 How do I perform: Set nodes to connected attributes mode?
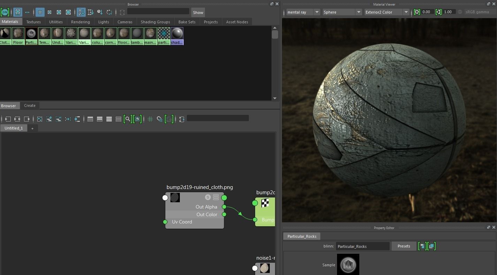coord(100,119)
